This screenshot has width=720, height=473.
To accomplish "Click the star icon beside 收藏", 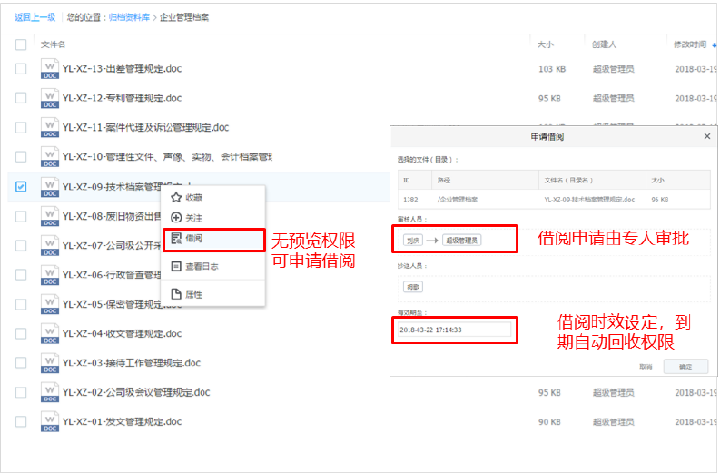I will coord(176,197).
